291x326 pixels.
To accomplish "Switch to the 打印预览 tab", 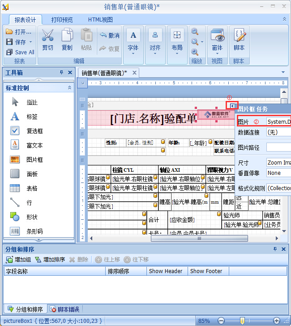I will pos(62,20).
